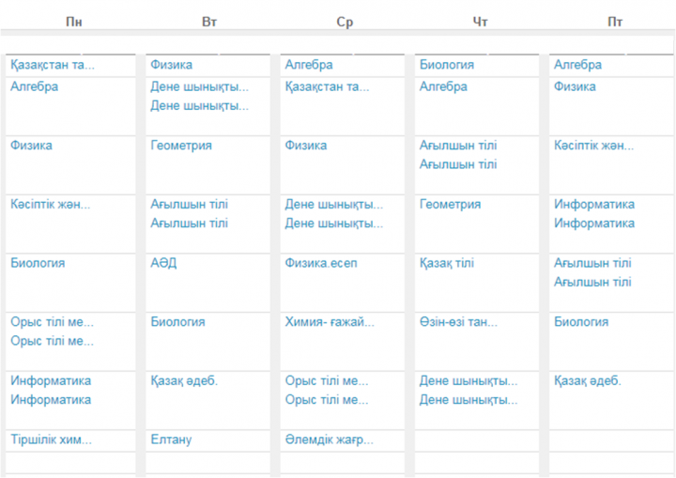Image resolution: width=676 pixels, height=478 pixels.
Task: Select the Пт day header
Action: pyautogui.click(x=615, y=22)
